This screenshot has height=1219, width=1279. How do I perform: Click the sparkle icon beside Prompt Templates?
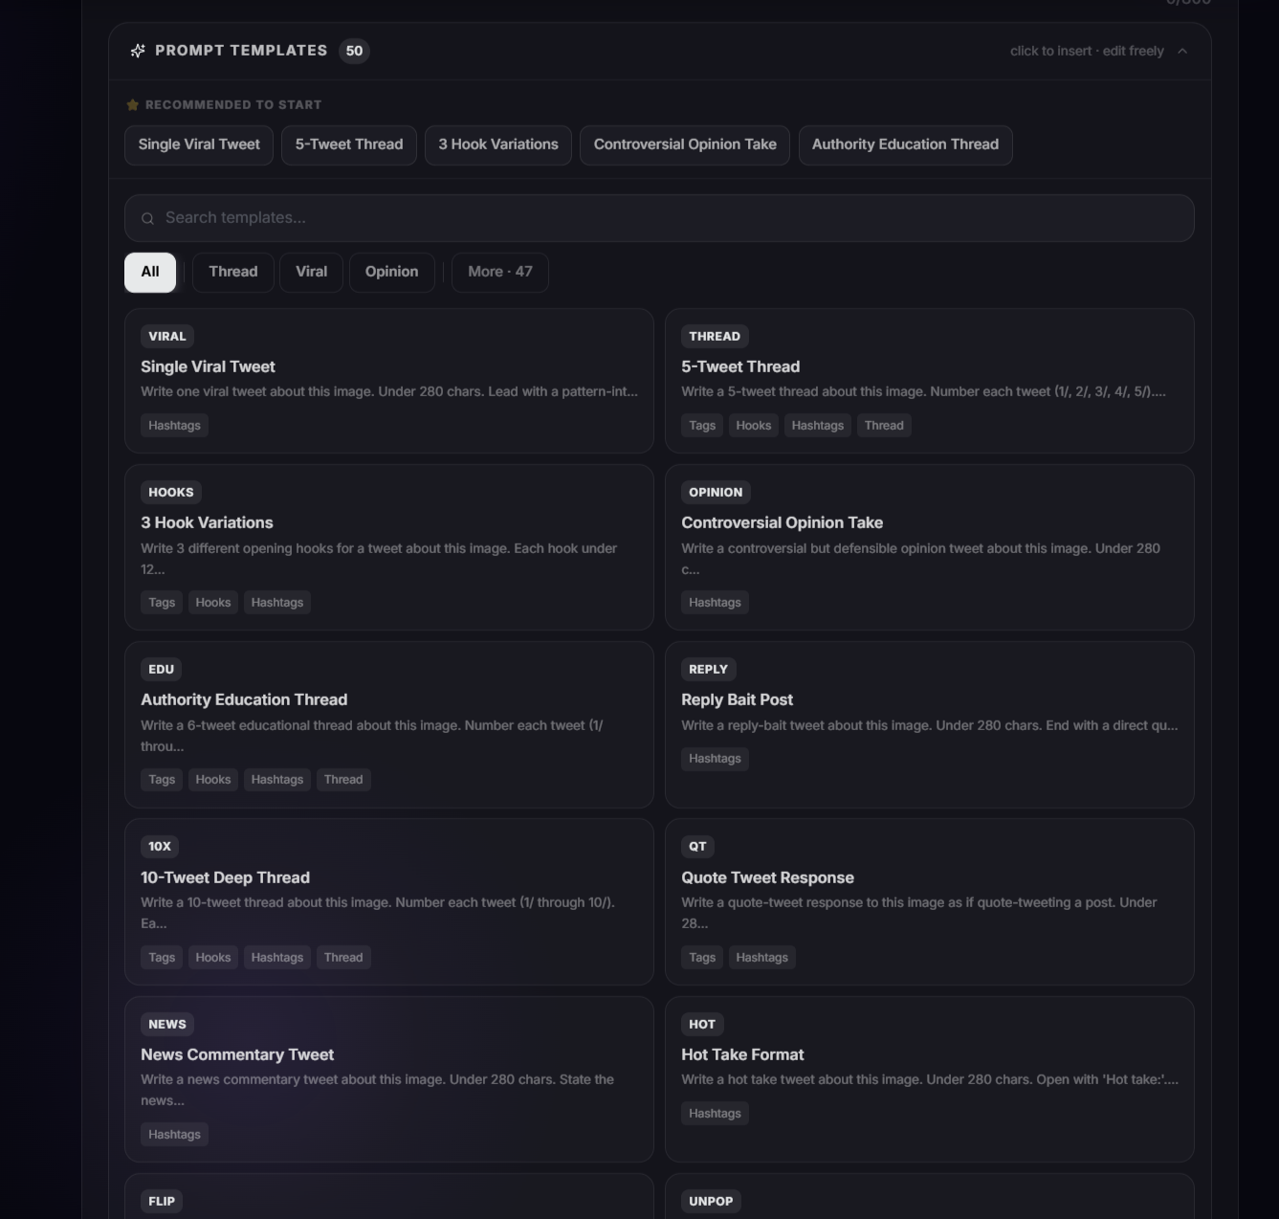[x=138, y=51]
